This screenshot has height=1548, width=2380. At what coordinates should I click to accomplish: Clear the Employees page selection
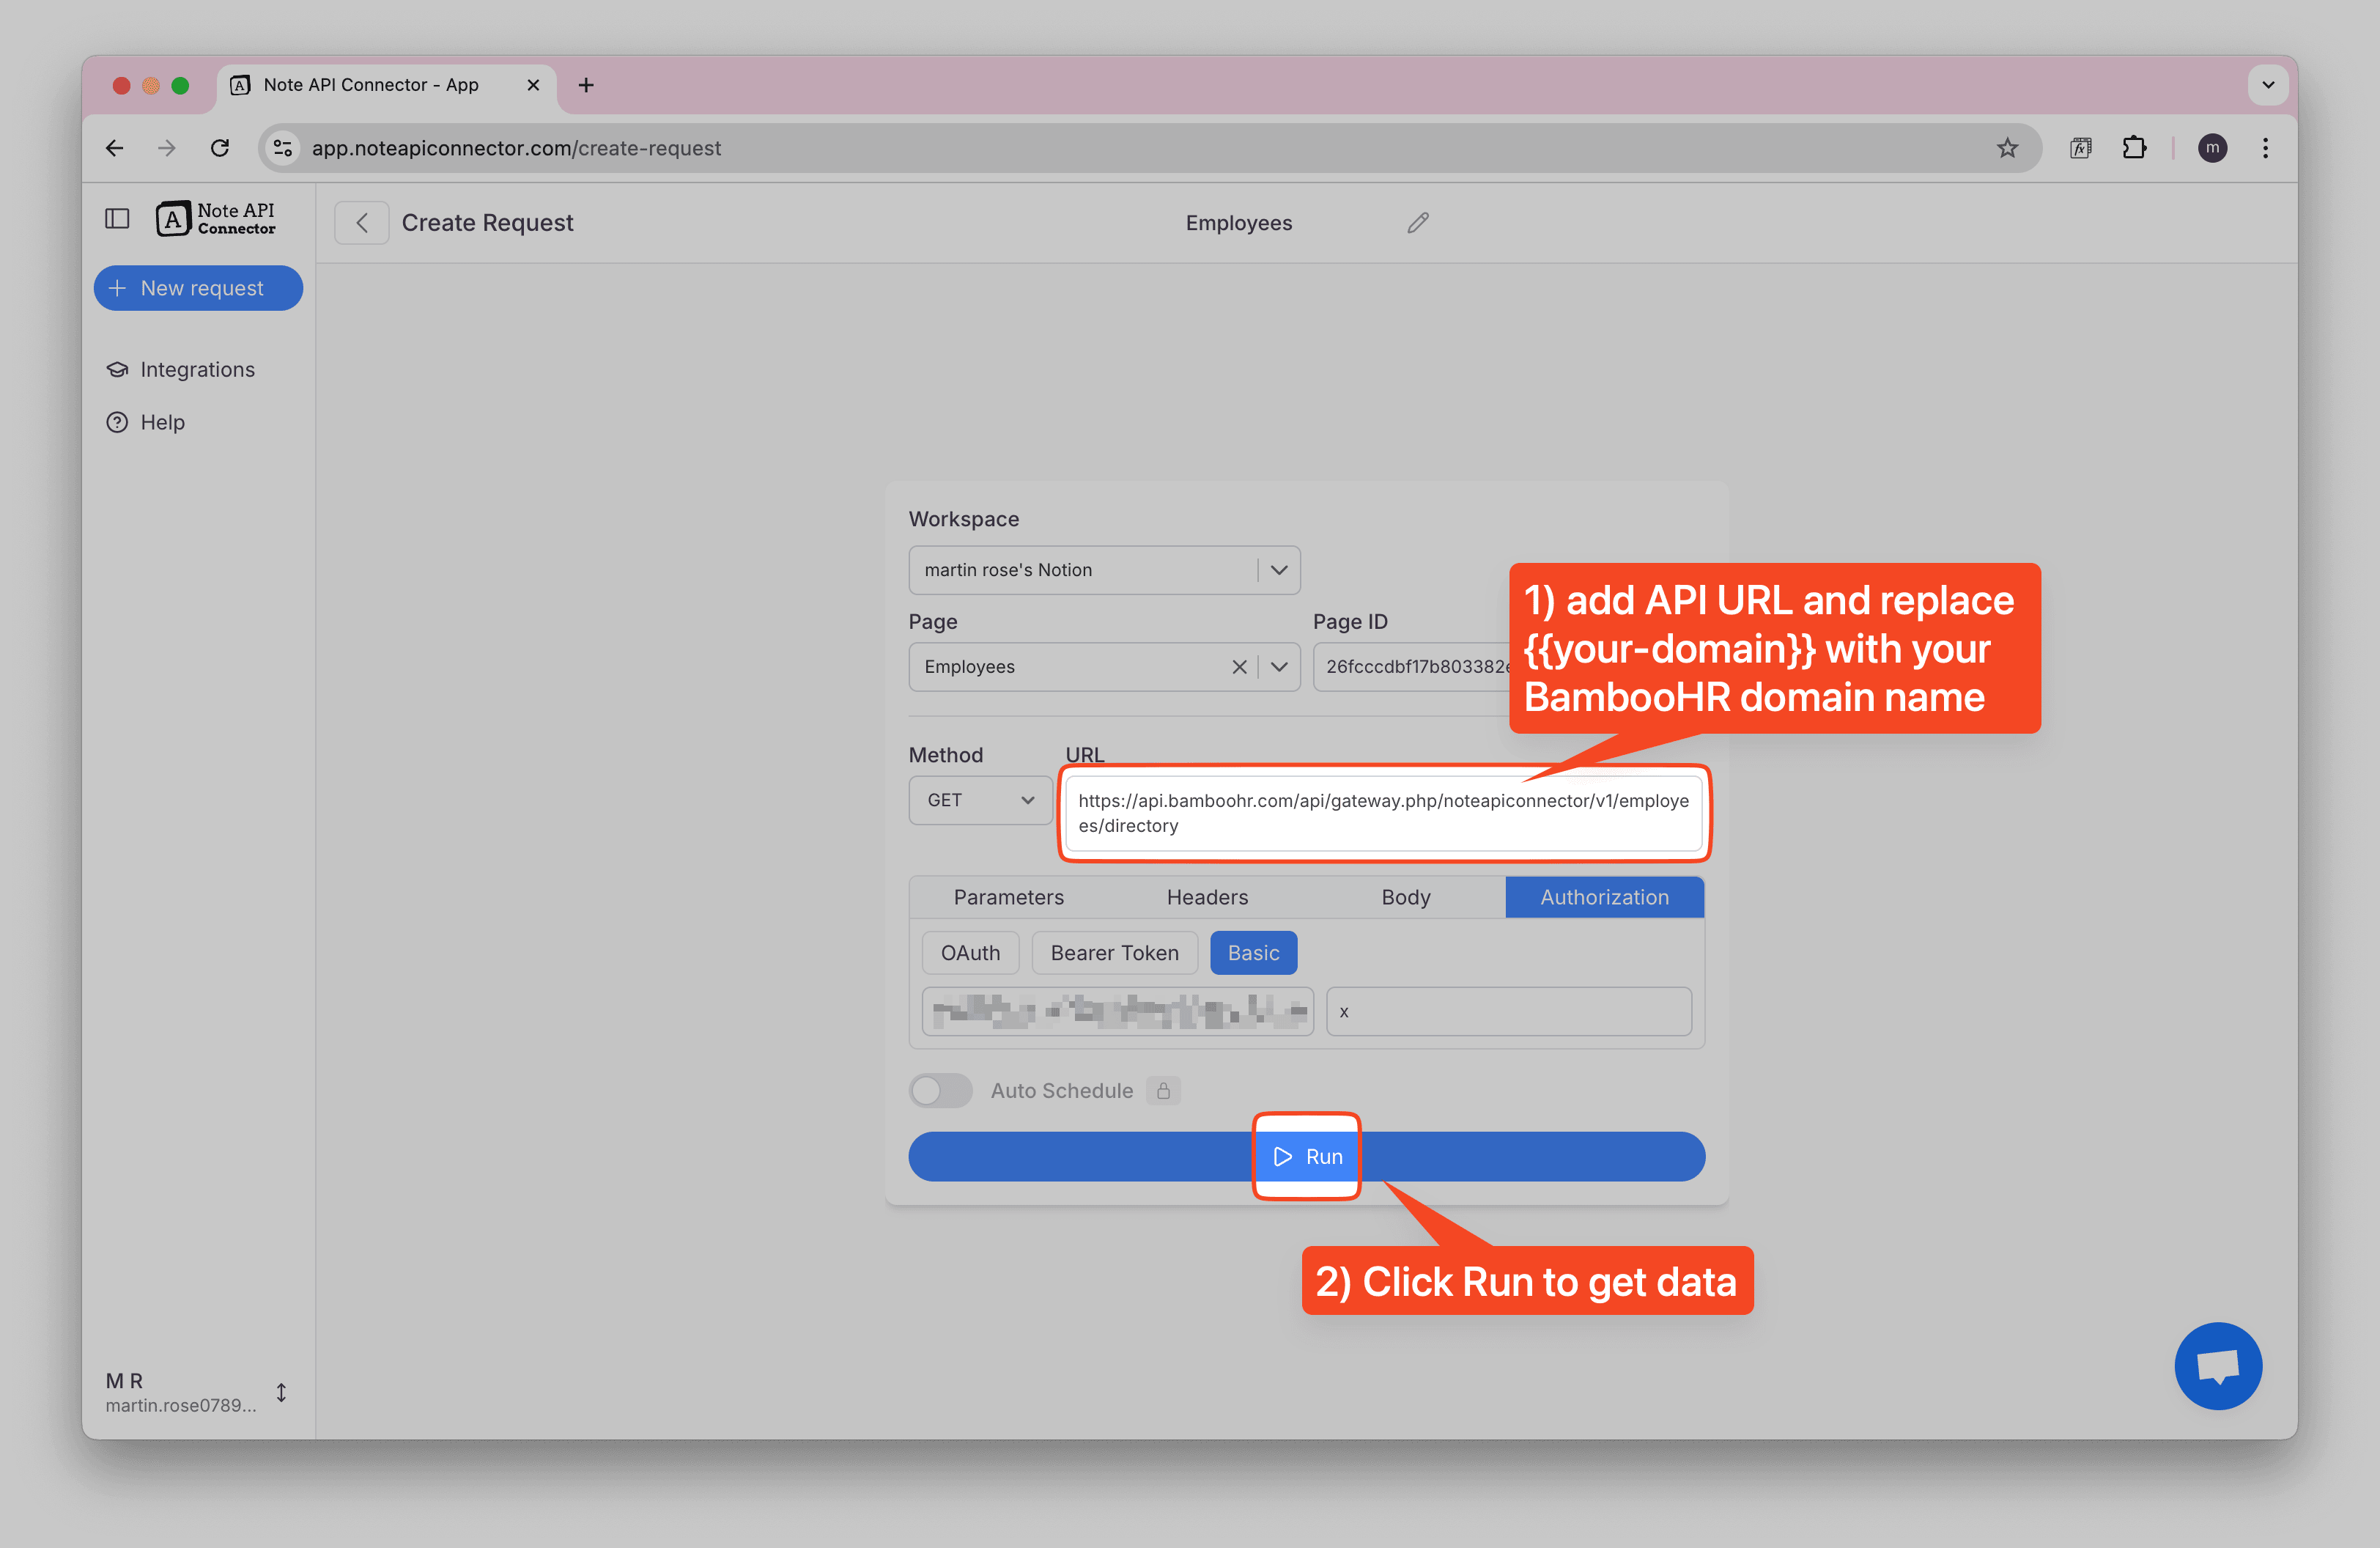(1238, 667)
